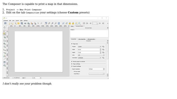Go to previous atlas feature
Viewport: 177px width, 99px height.
tap(90, 23)
